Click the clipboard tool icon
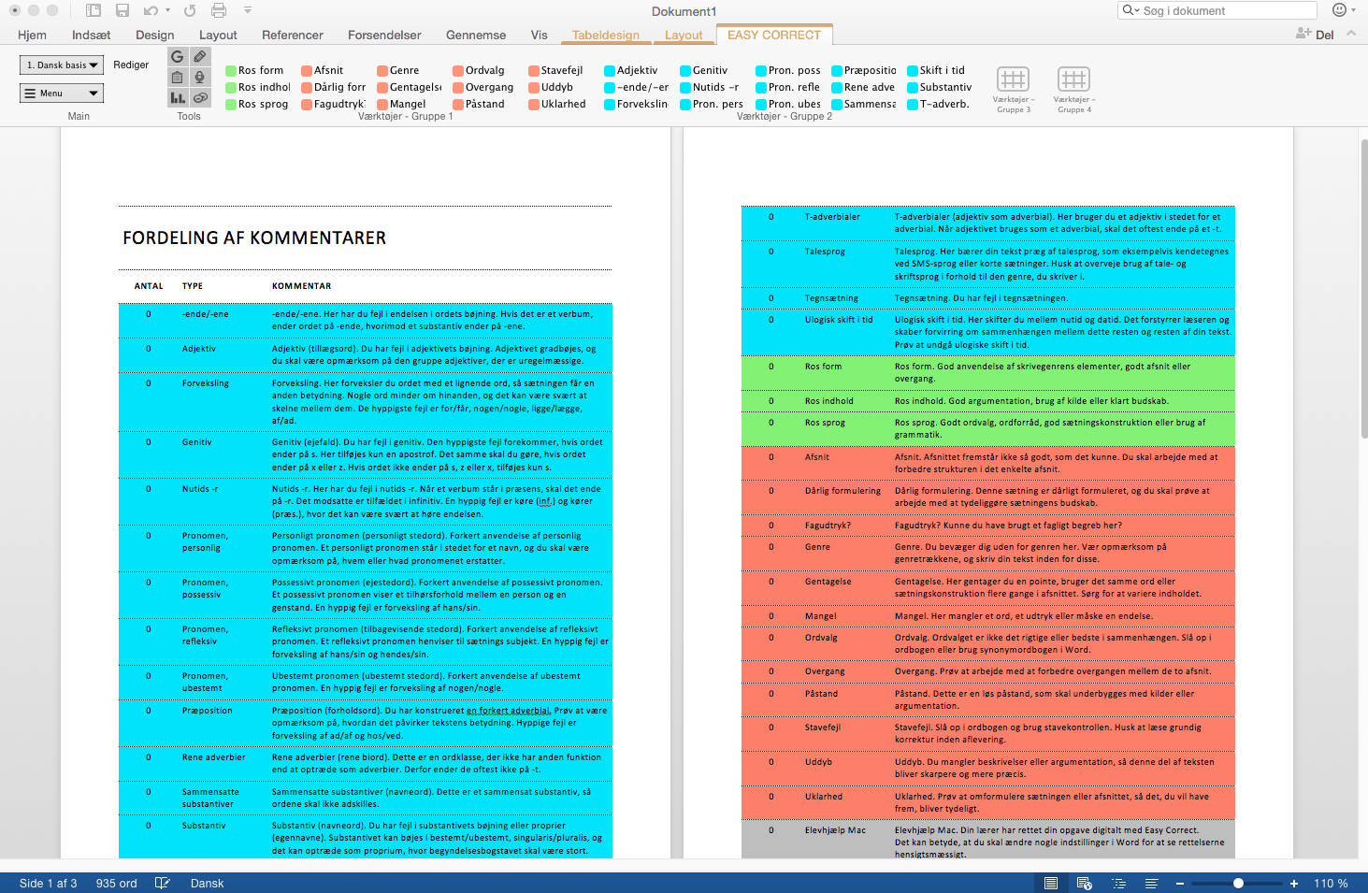Image resolution: width=1368 pixels, height=893 pixels. (x=178, y=77)
